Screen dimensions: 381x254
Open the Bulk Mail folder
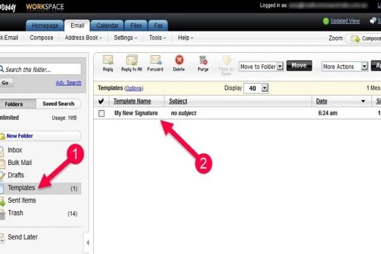tap(20, 163)
